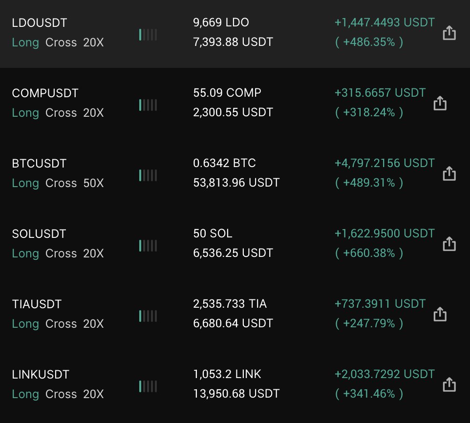Screen dimensions: 470x423
Task: Share the BTCUSDT position
Action: [449, 173]
